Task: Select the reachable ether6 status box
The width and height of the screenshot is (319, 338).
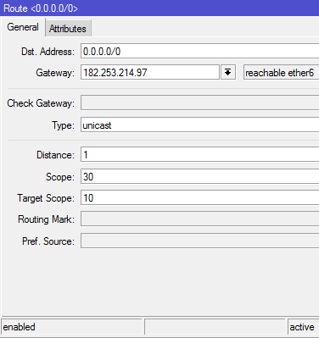Action: tap(281, 73)
